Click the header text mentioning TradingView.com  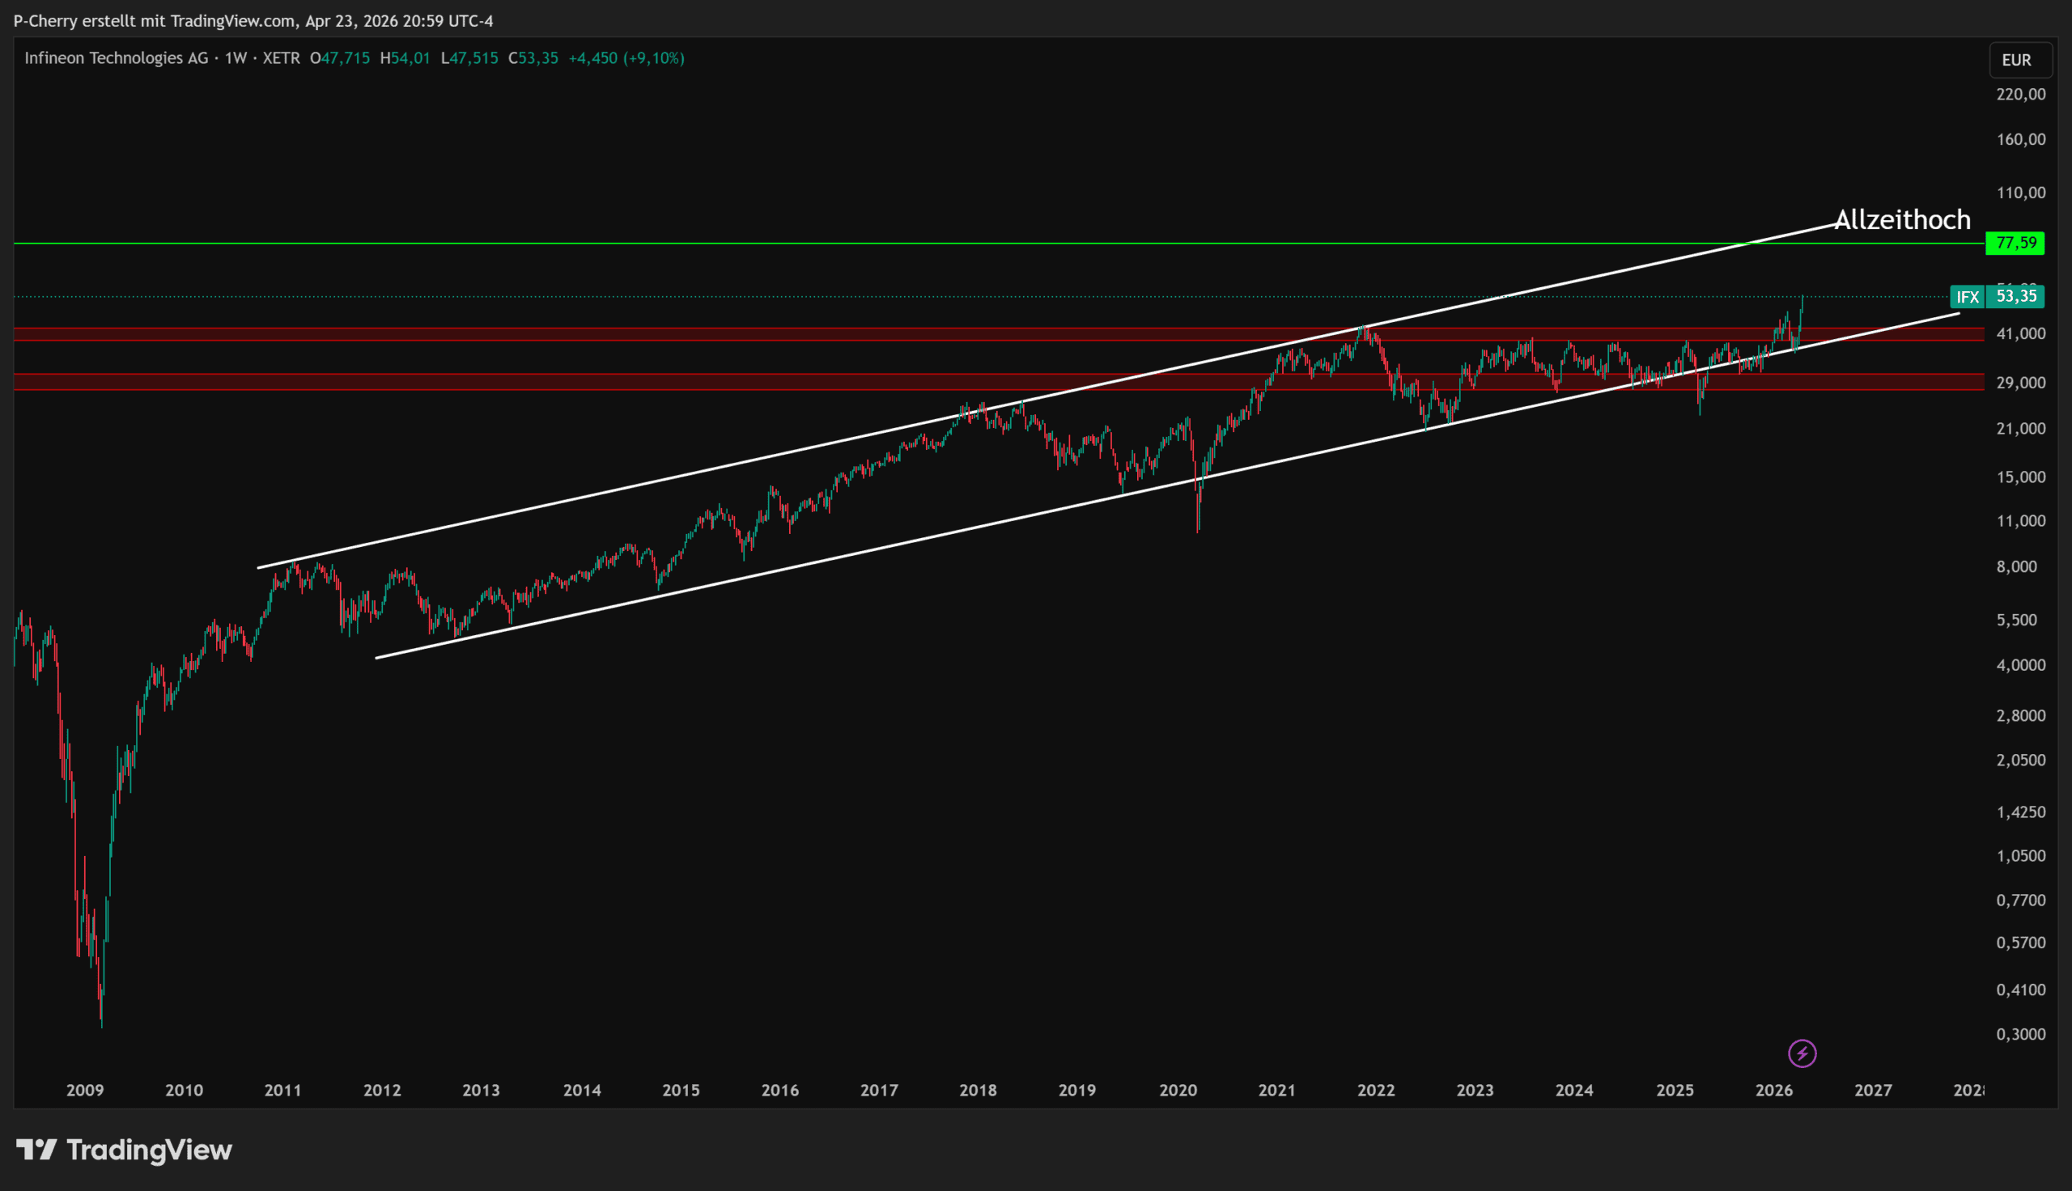pyautogui.click(x=253, y=20)
